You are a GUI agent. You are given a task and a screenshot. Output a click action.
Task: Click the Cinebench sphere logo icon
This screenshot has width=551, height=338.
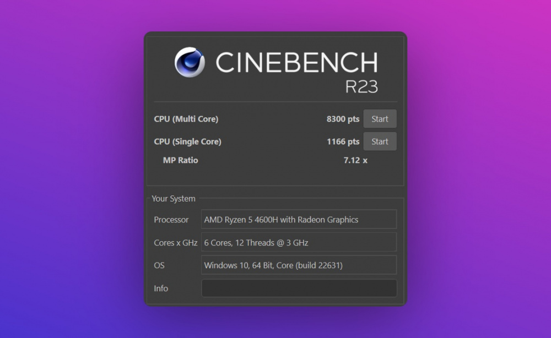[x=190, y=62]
